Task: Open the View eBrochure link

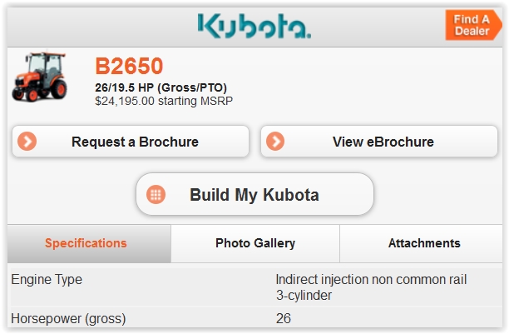Action: coord(383,142)
